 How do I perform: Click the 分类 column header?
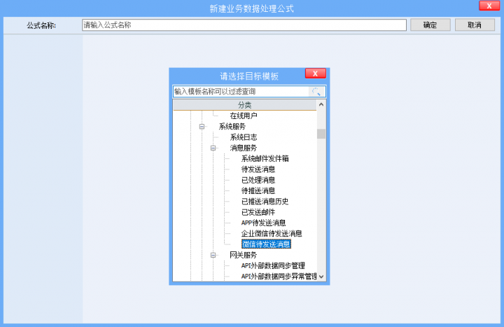(244, 105)
